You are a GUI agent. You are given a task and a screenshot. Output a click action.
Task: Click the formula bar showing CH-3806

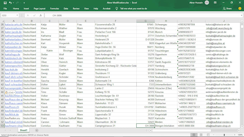point(142,15)
